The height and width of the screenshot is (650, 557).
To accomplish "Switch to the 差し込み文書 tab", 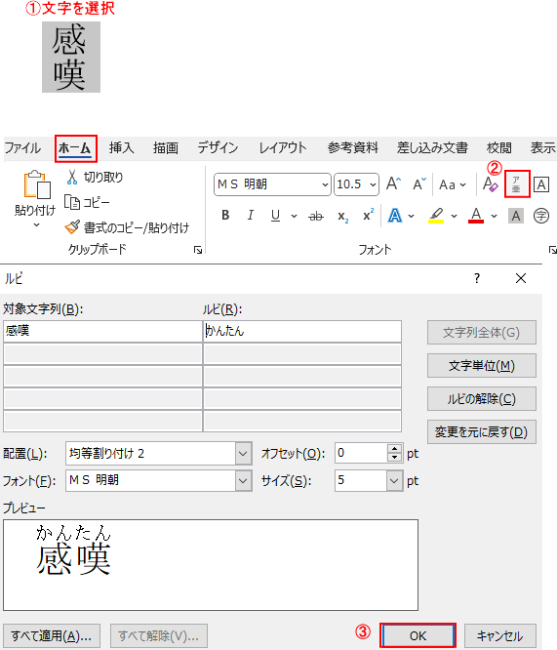I will point(432,148).
